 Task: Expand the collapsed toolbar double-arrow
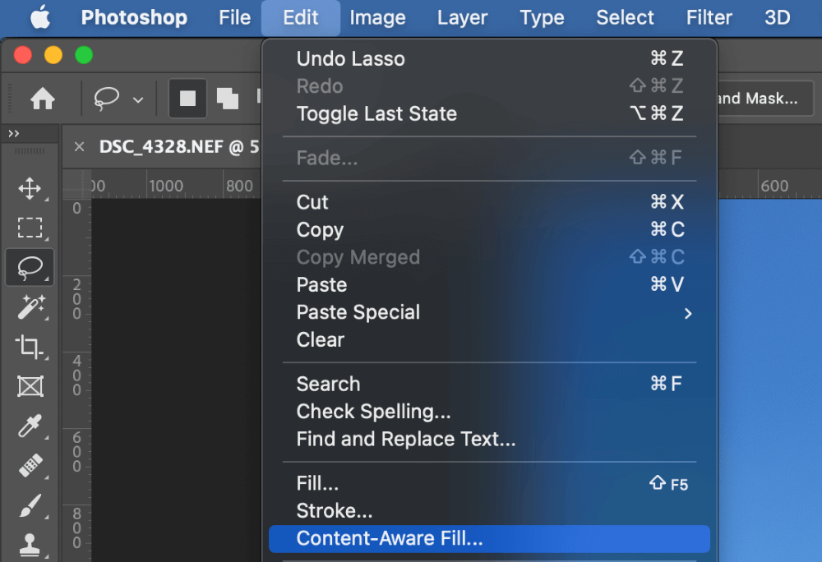pyautogui.click(x=14, y=134)
